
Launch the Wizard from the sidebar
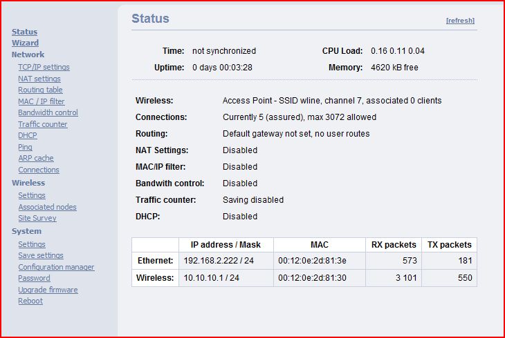(25, 43)
